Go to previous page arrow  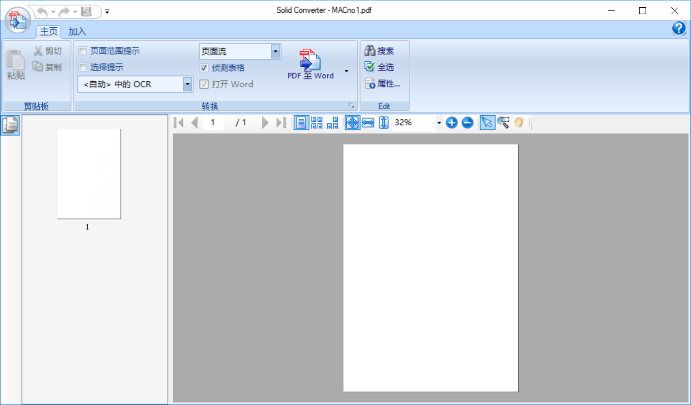[x=195, y=123]
